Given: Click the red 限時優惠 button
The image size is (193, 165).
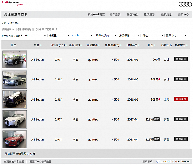Looking at the screenshot, I should point(181,99).
